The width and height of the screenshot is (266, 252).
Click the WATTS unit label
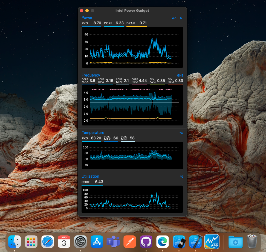tap(177, 18)
